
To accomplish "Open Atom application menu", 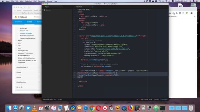I will (x=7, y=1).
